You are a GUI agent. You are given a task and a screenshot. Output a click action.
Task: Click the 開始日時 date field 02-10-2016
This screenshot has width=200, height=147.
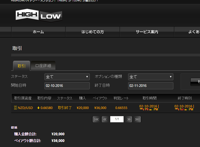pos(67,86)
